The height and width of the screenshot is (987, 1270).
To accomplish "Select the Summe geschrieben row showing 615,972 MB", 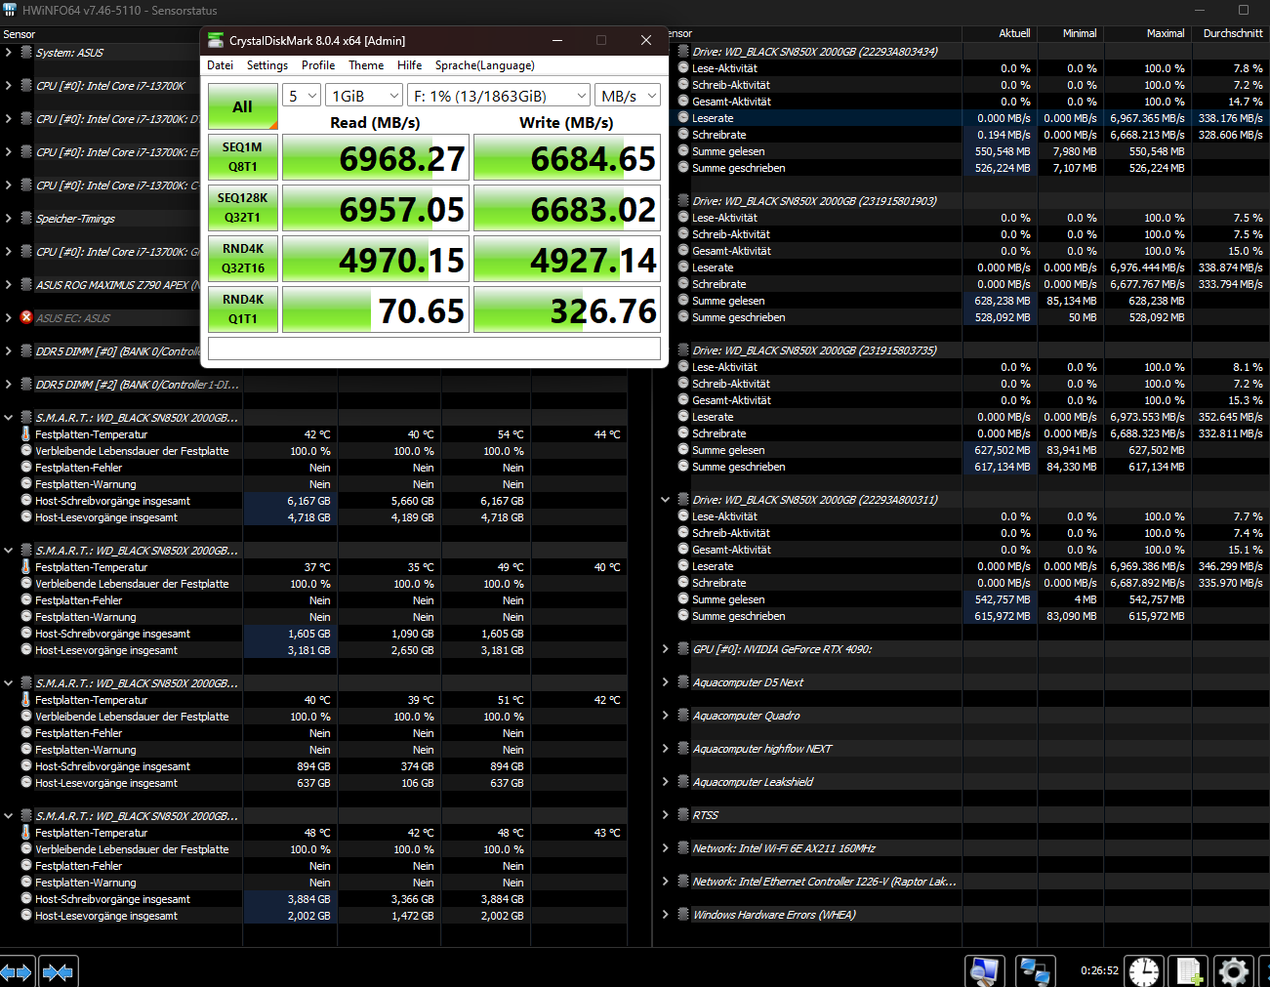I will (x=970, y=616).
